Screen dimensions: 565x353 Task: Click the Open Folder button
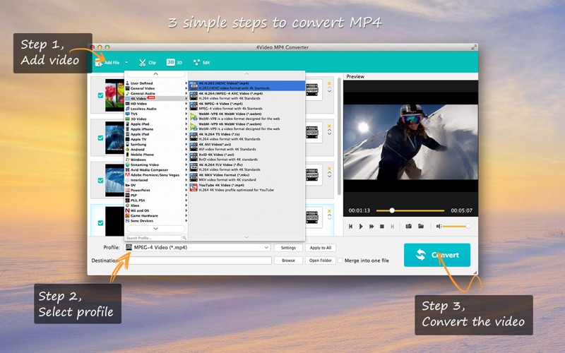coord(321,261)
